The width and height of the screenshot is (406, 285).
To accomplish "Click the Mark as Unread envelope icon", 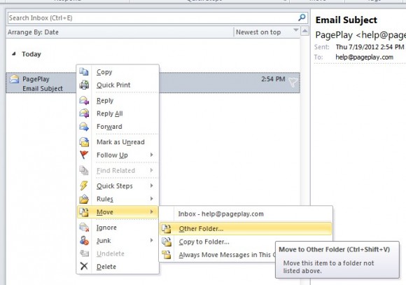I will pos(84,141).
